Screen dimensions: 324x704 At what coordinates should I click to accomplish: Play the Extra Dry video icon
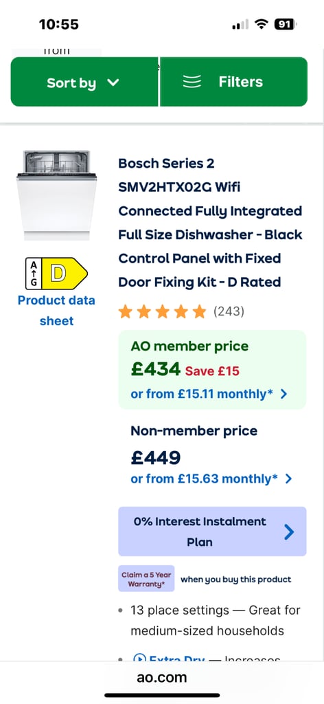(140, 659)
